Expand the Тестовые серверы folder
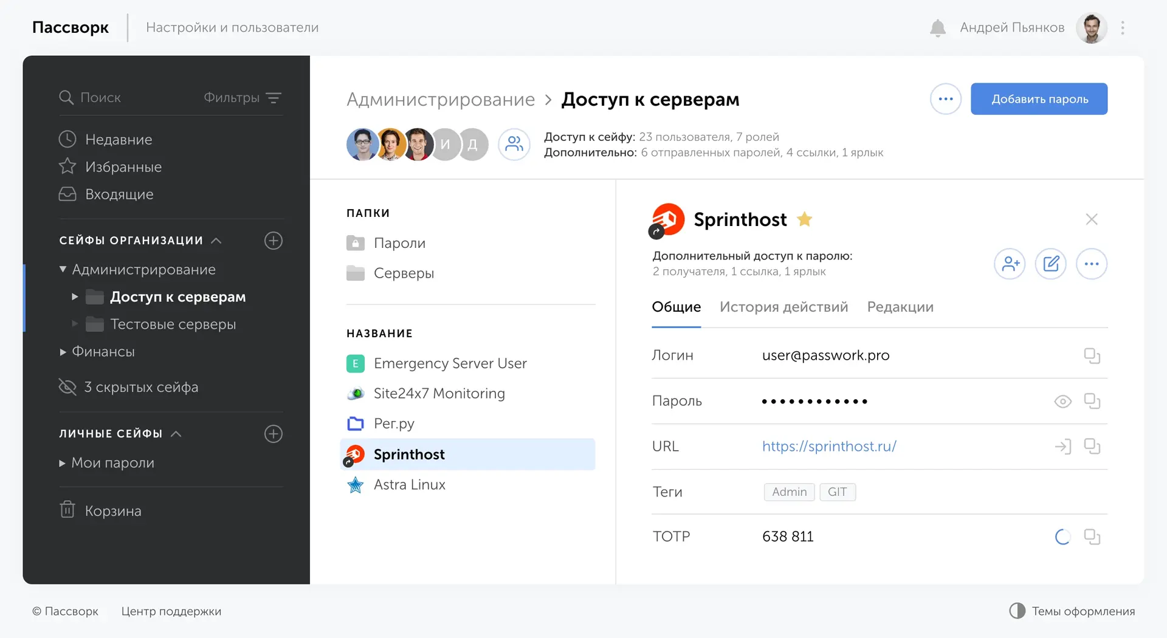Viewport: 1167px width, 638px height. click(75, 324)
